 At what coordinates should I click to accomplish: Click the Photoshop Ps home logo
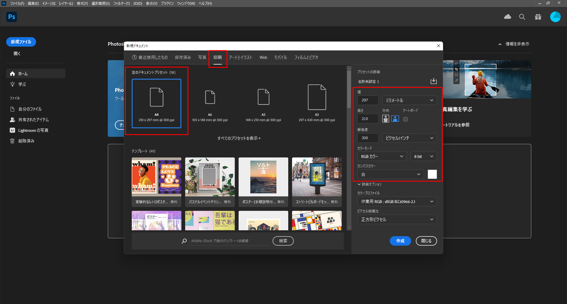point(12,17)
